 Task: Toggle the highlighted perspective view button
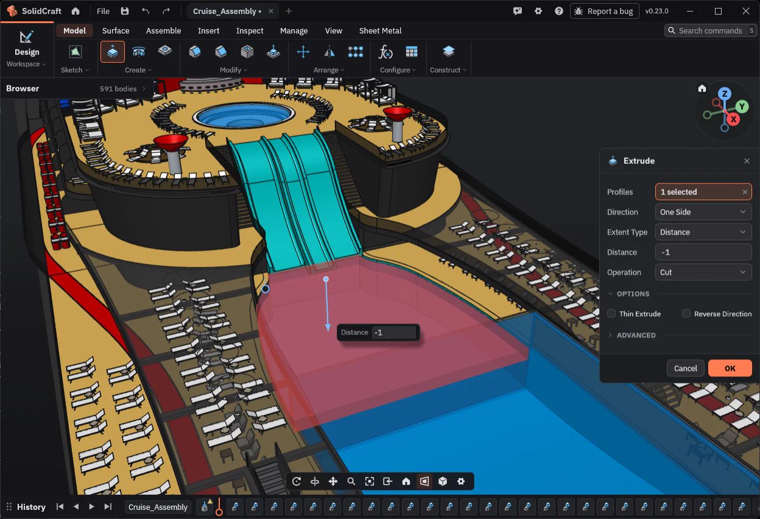424,481
